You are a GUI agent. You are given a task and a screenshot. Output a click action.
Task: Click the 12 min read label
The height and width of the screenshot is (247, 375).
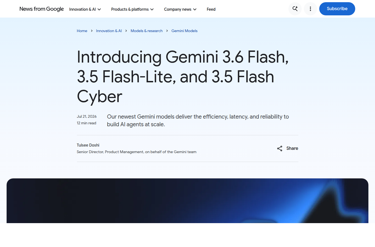(x=86, y=123)
